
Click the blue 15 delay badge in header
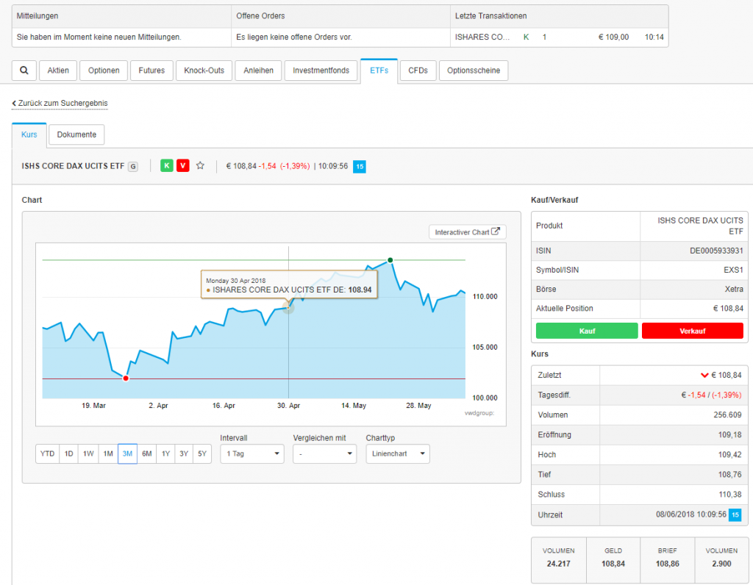360,167
